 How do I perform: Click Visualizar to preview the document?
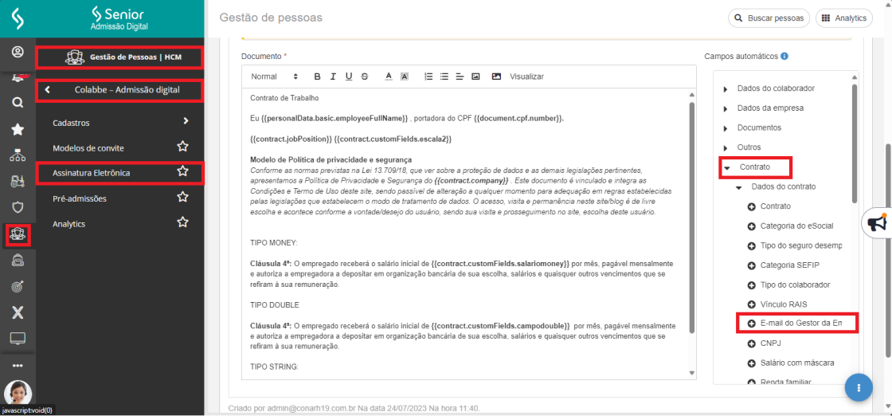click(x=526, y=77)
